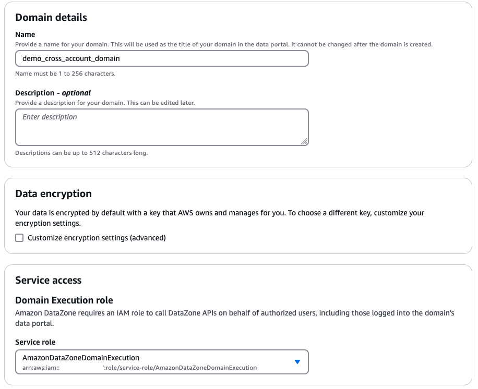
Task: Click the 'Customize encryption settings (advanced)' label
Action: tap(97, 238)
